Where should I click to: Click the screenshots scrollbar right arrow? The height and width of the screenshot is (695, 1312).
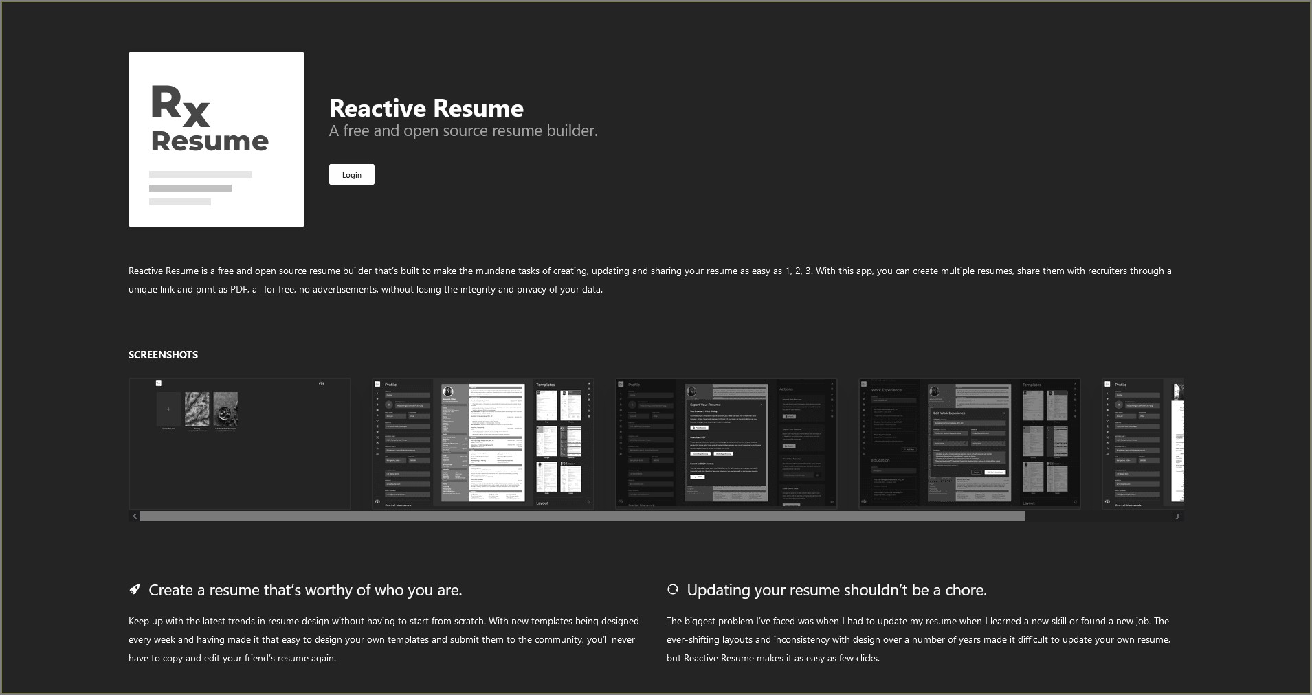tap(1178, 516)
